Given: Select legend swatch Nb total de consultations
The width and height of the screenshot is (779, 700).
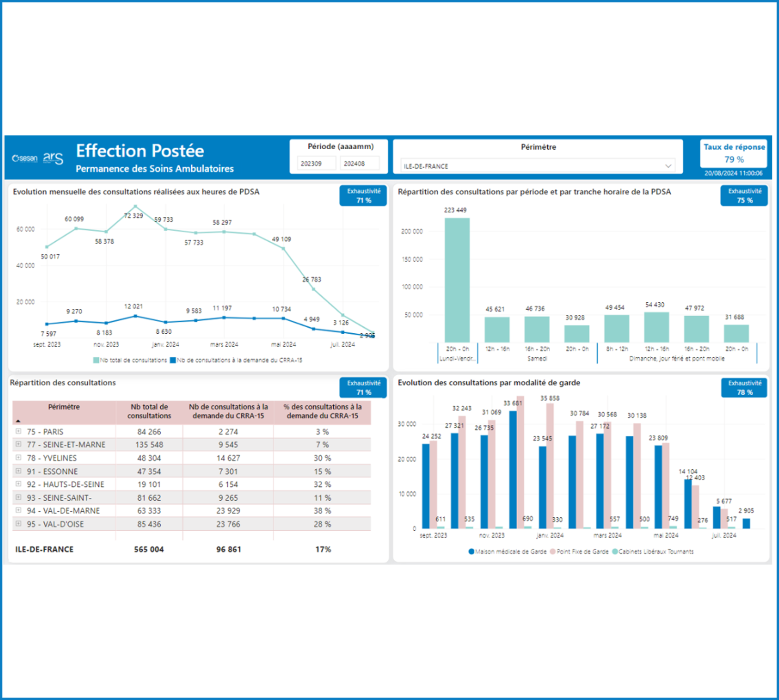Looking at the screenshot, I should (x=96, y=360).
